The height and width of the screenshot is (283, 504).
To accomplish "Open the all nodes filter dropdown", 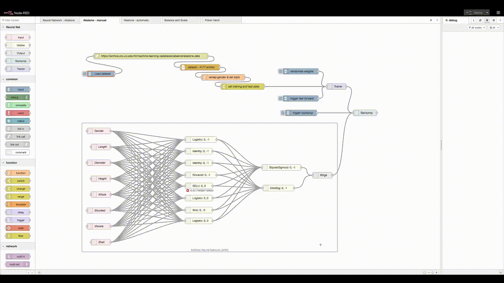I will coord(476,28).
